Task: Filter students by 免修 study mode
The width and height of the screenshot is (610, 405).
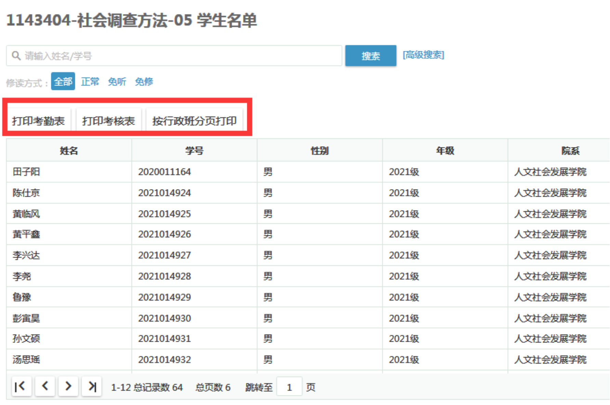Action: click(x=144, y=81)
